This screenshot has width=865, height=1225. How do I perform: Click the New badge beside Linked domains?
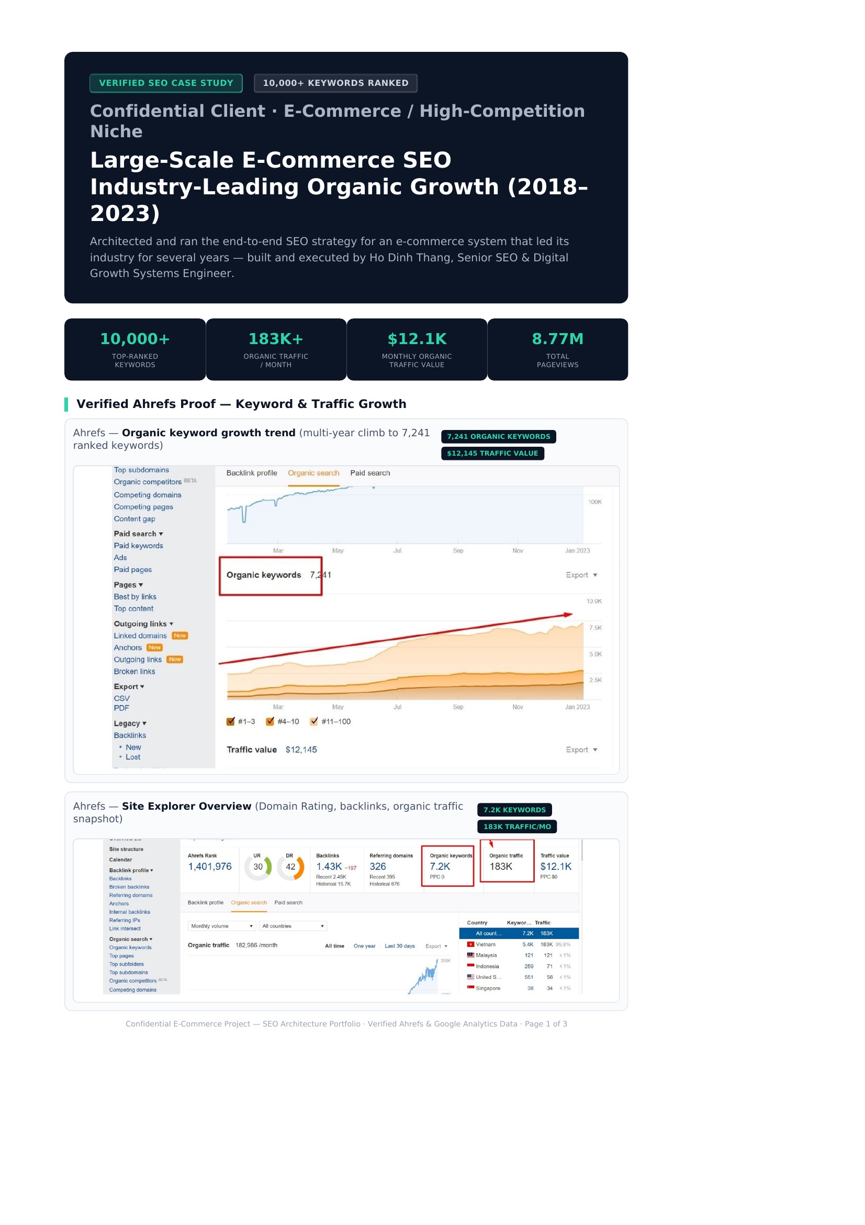180,635
